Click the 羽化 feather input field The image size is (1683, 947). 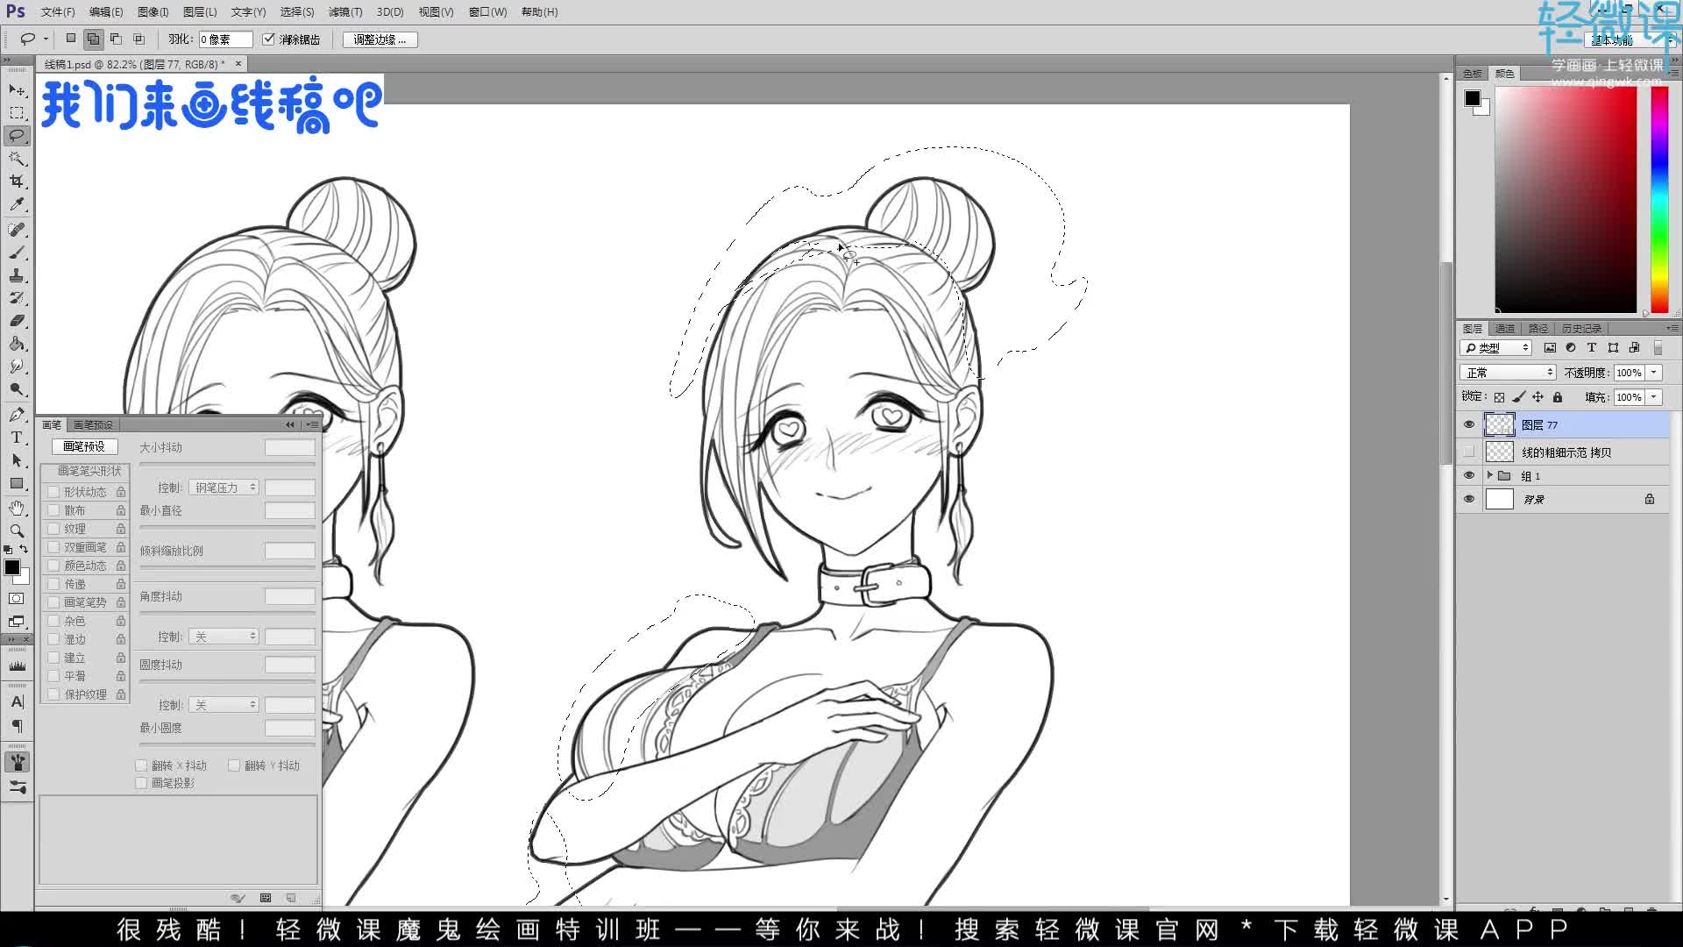pyautogui.click(x=225, y=39)
